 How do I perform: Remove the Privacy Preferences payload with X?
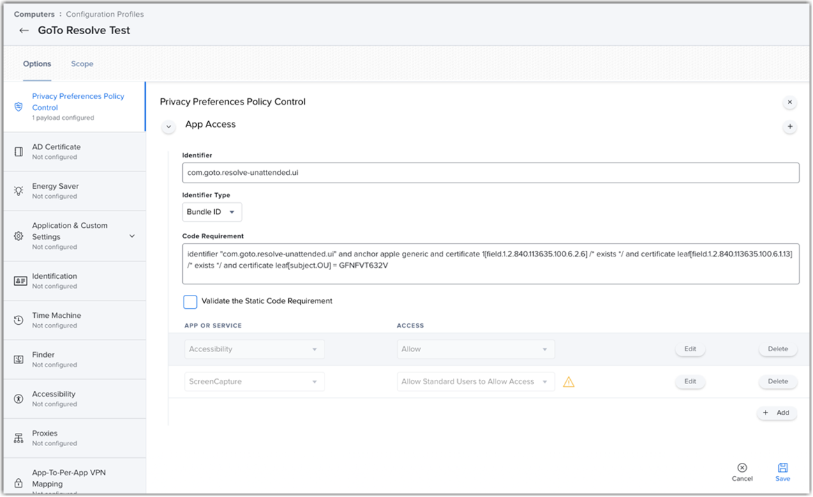point(790,102)
